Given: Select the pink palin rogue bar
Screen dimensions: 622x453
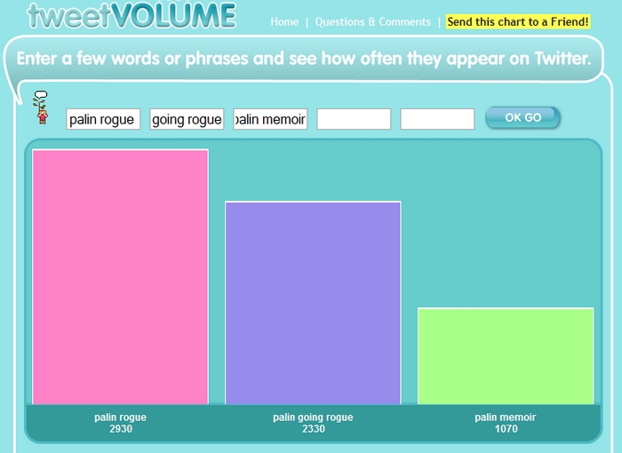Looking at the screenshot, I should (121, 277).
